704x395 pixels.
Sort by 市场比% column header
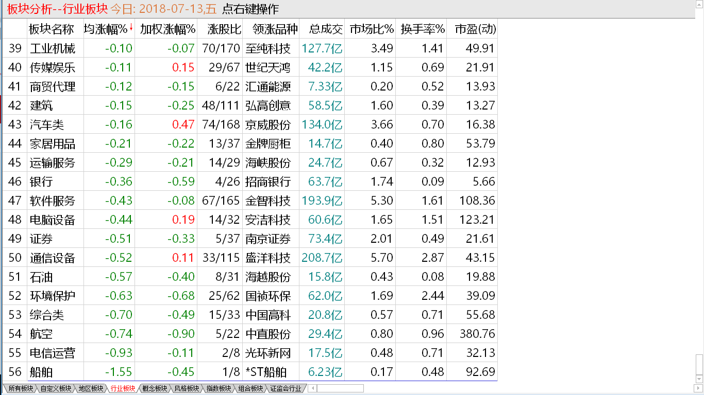tap(371, 29)
